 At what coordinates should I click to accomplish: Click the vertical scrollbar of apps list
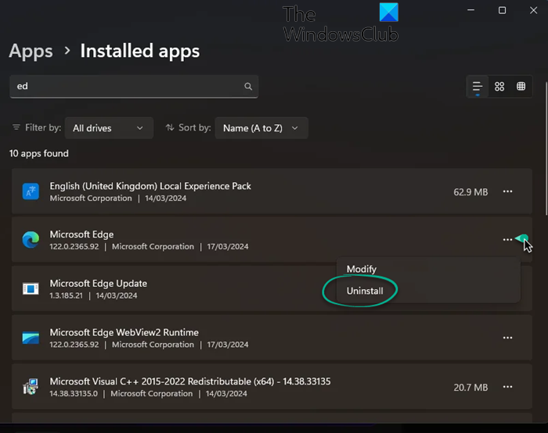[546, 149]
